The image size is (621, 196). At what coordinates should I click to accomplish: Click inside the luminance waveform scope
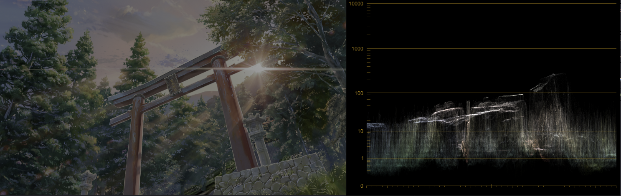click(x=491, y=95)
